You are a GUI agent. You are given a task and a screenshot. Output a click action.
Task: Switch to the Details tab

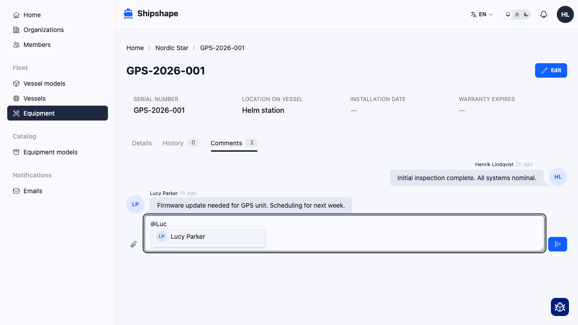142,143
